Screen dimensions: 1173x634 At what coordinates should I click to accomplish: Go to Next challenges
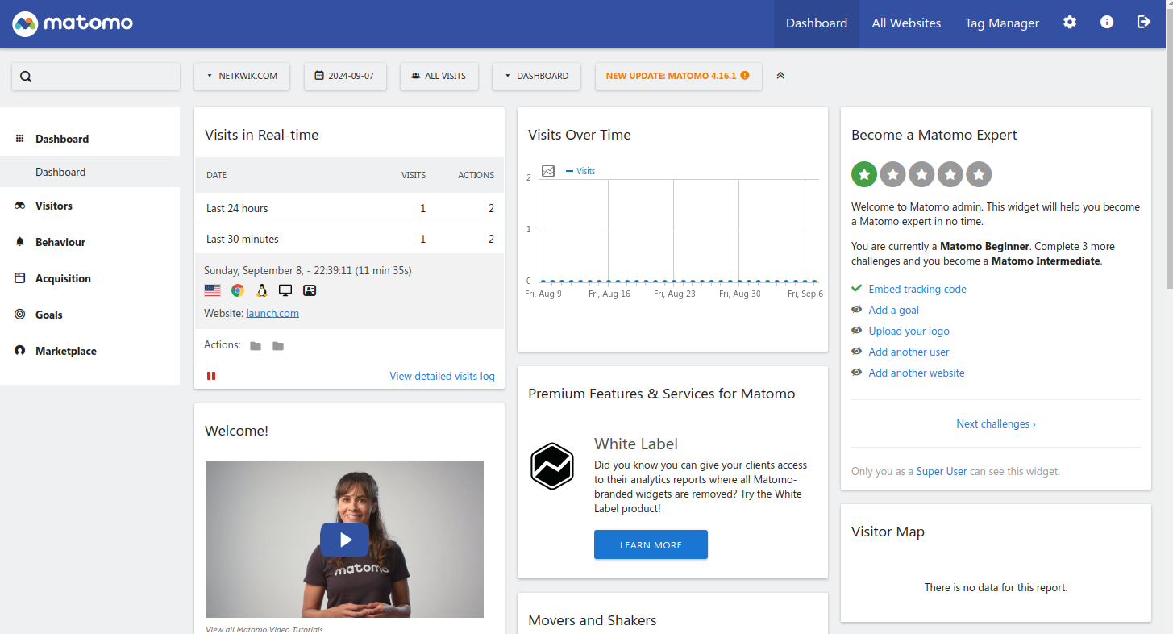[996, 423]
